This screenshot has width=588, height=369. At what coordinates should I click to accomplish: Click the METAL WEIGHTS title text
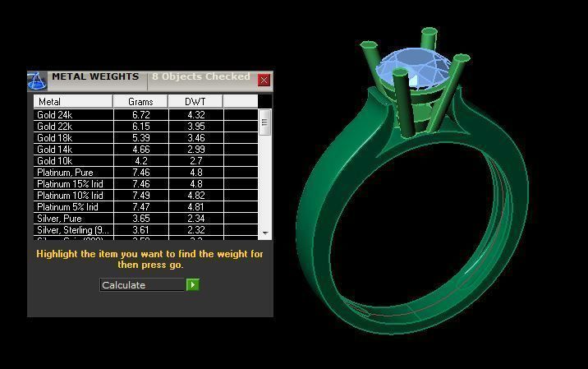tap(95, 76)
